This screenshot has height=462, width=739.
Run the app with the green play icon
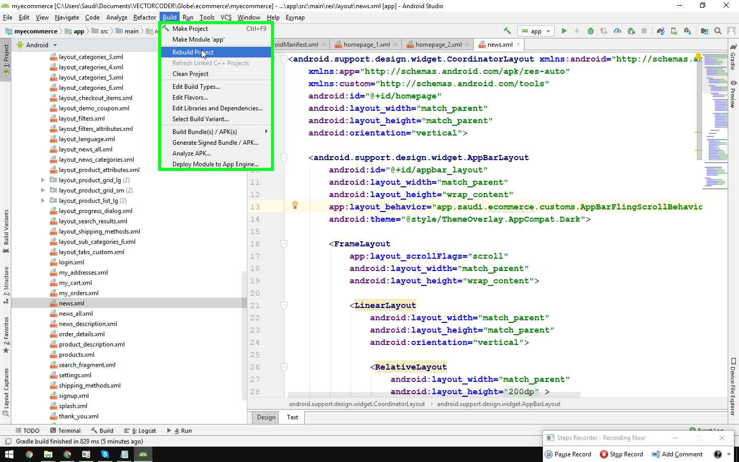point(564,31)
